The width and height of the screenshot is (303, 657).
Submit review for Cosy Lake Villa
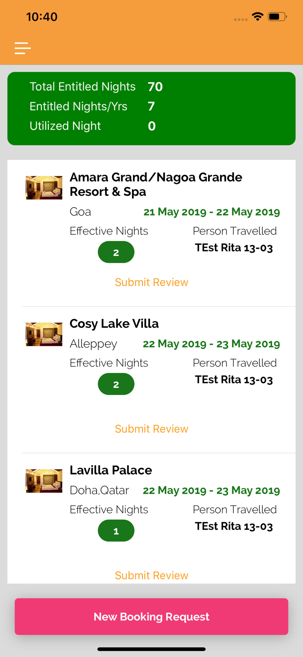pyautogui.click(x=151, y=429)
